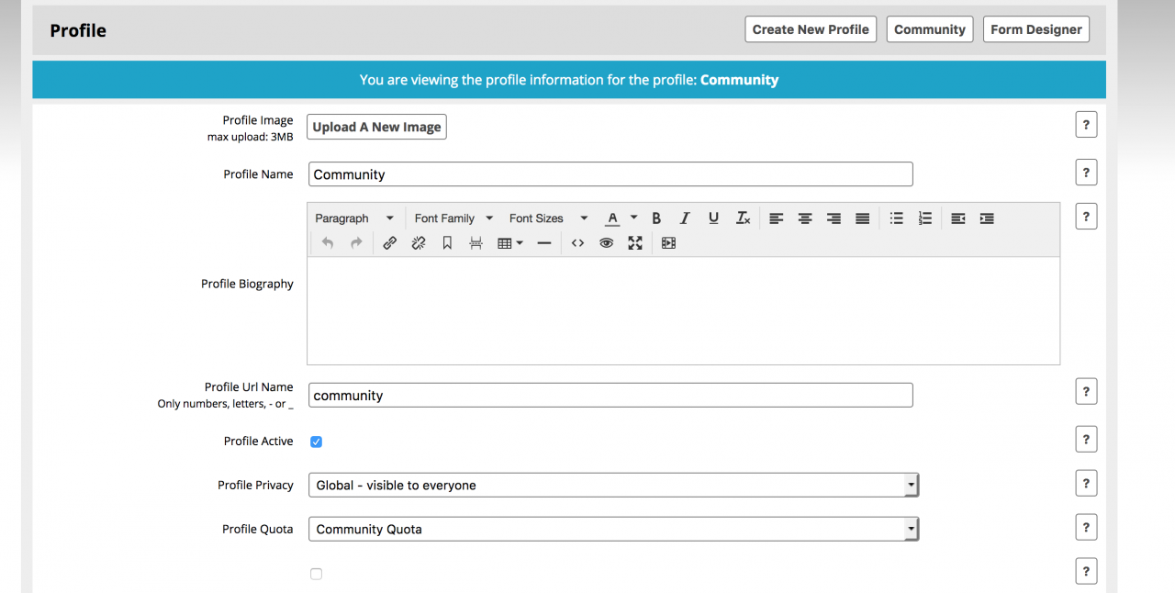
Task: Expand the Profile Quota dropdown
Action: coord(612,529)
